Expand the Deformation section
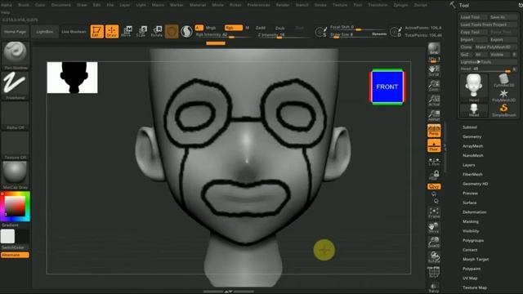523x294 pixels. tap(474, 212)
